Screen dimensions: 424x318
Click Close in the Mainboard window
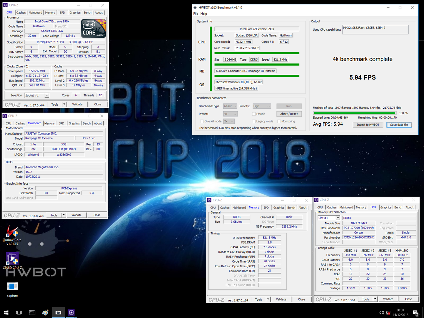point(97,215)
